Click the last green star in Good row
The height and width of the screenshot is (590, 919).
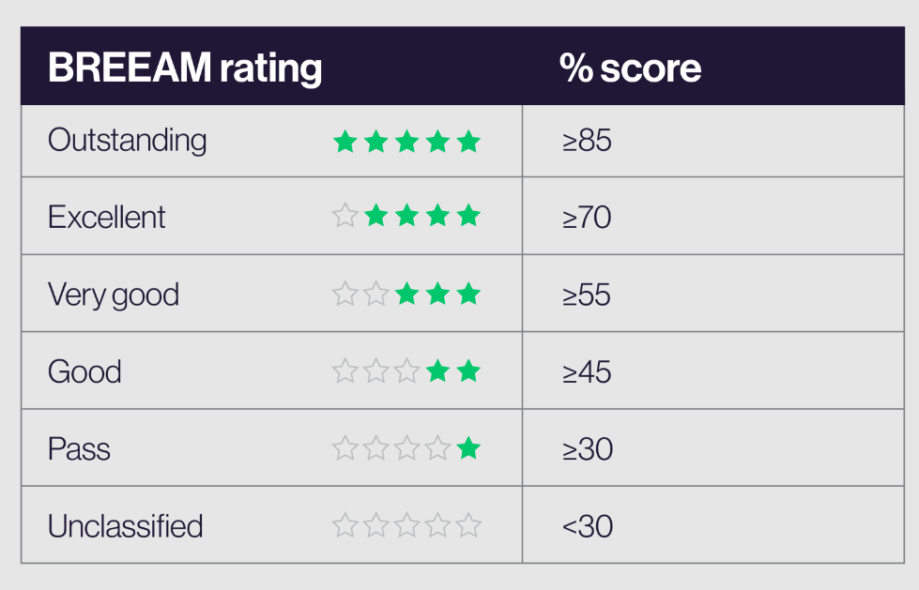[x=467, y=371]
